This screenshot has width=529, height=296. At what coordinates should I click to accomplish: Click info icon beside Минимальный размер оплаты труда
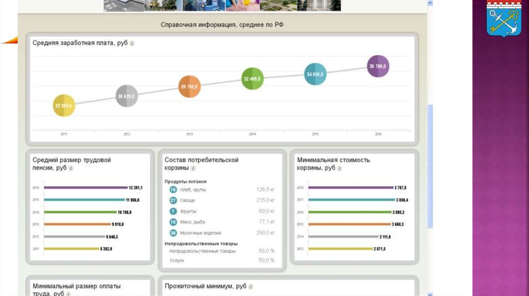coord(69,294)
